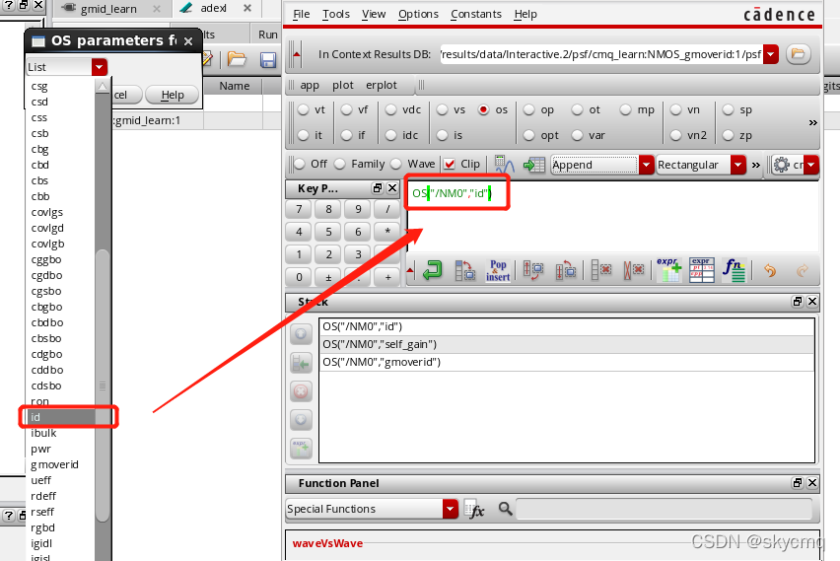Open the Constants menu
This screenshot has width=840, height=561.
[476, 14]
